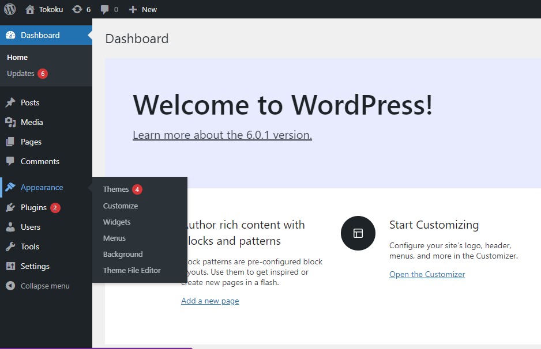This screenshot has width=541, height=349.
Task: Open the New content menu
Action: (x=143, y=10)
